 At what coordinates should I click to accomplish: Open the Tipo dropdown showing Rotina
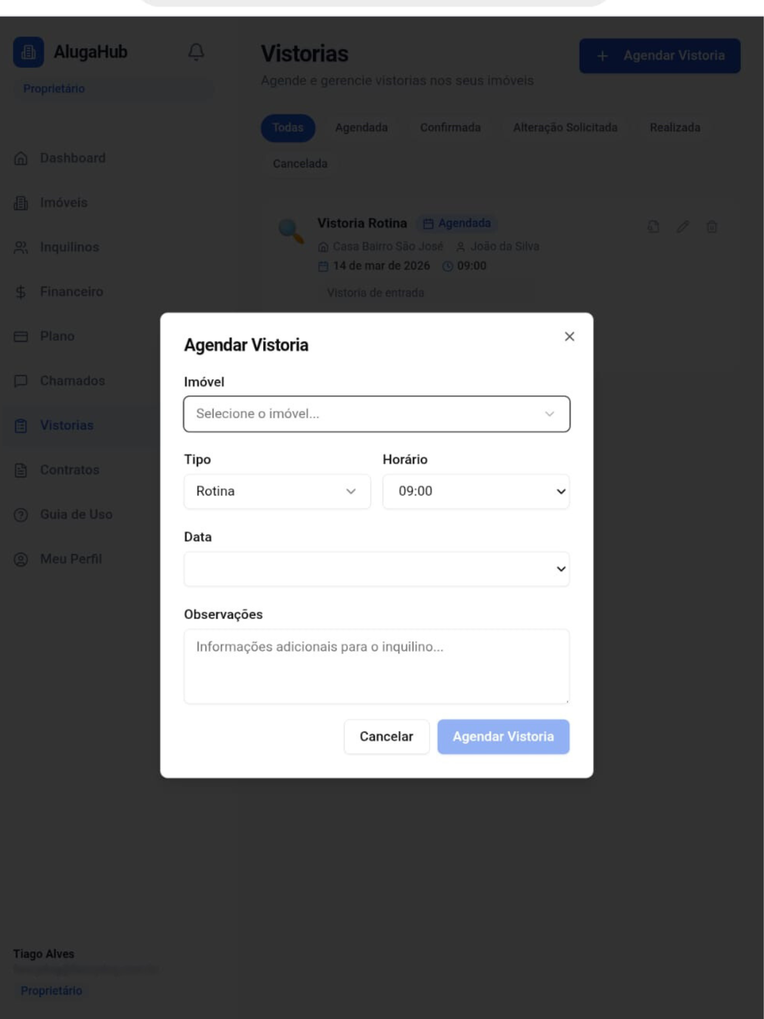277,491
